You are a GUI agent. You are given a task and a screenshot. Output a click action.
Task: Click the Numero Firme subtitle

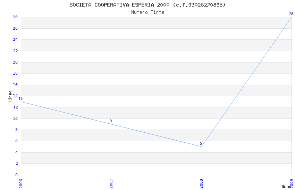pos(148,12)
